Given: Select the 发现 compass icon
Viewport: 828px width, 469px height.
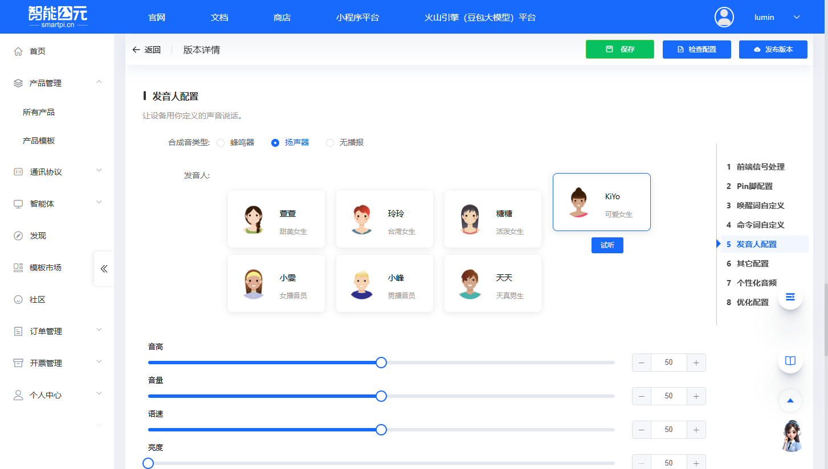Looking at the screenshot, I should click(17, 235).
